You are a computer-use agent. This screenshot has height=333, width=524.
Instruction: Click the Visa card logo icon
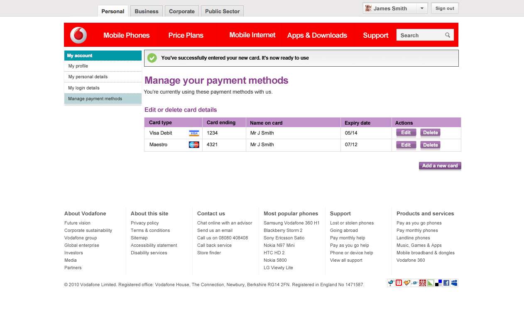coord(194,133)
